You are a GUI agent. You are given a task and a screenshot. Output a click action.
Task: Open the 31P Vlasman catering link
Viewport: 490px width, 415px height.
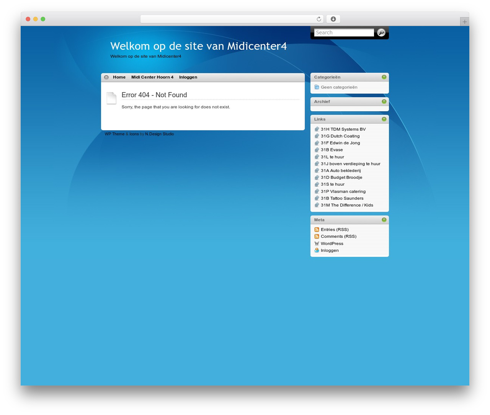click(343, 191)
